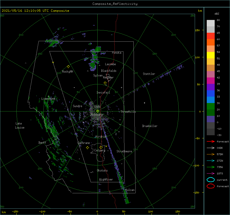Click the HighRiver city label
Image resolution: width=230 pixels, height=215 pixels.
point(106,179)
